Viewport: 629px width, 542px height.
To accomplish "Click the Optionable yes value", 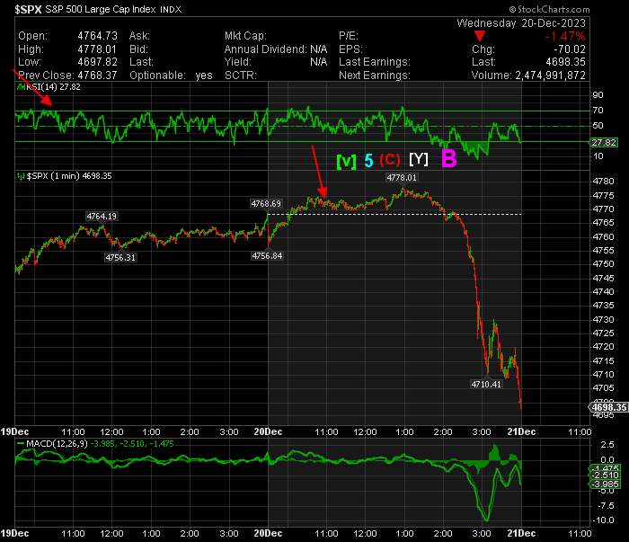I will click(204, 76).
